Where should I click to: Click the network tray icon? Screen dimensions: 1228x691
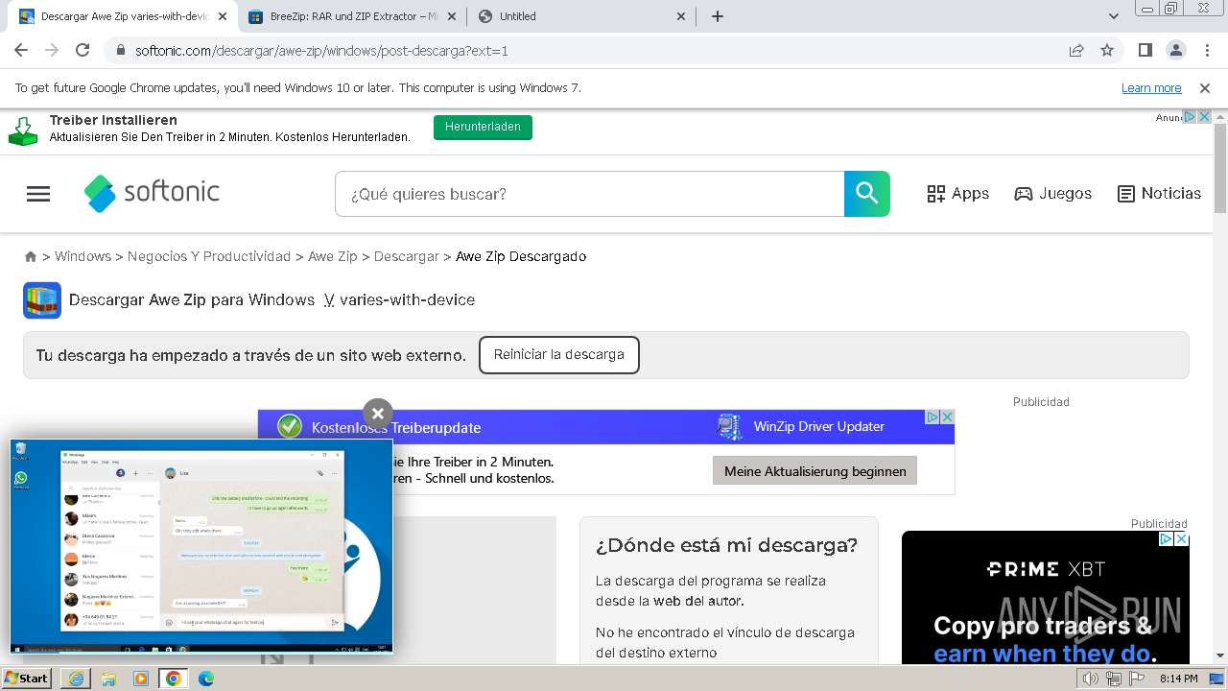1114,679
